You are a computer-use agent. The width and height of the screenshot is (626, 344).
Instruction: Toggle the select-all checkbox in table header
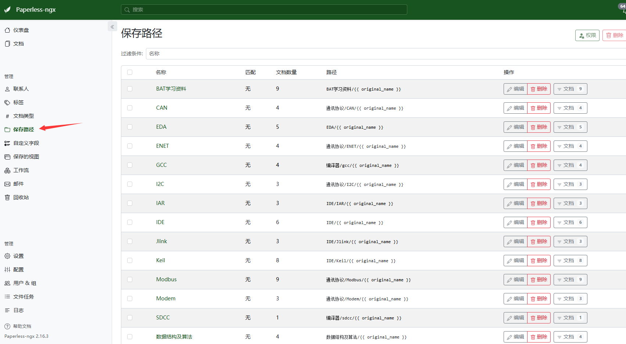(130, 72)
